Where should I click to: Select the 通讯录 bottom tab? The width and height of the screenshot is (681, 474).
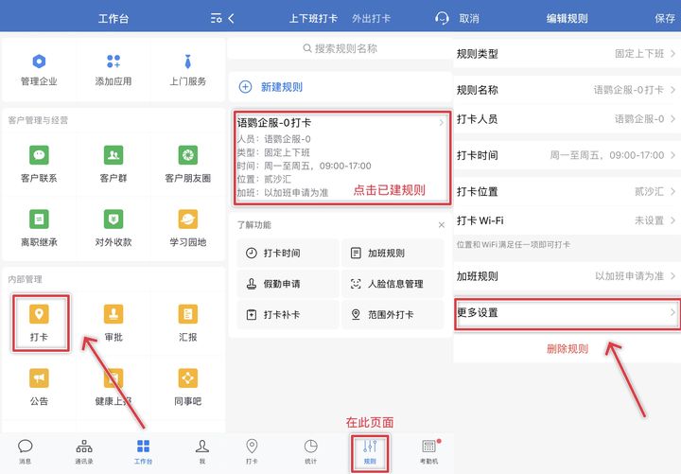click(84, 450)
